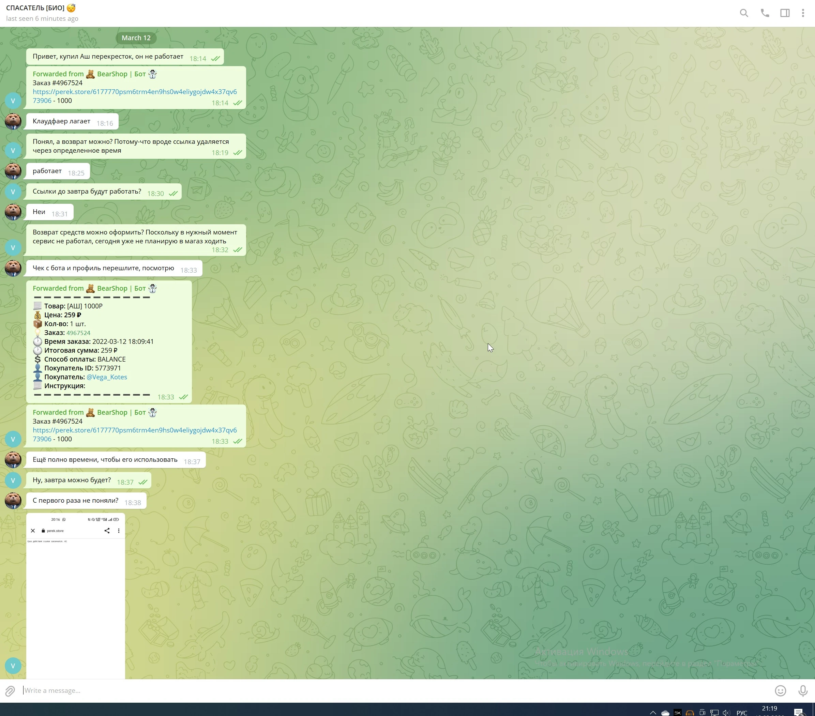Open the perek.store screenshot image
Viewport: 815px width, 716px height.
(76, 596)
